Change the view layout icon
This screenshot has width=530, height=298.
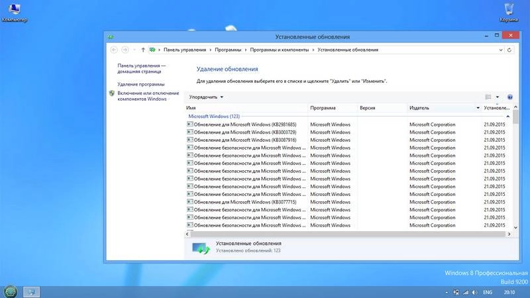click(488, 97)
